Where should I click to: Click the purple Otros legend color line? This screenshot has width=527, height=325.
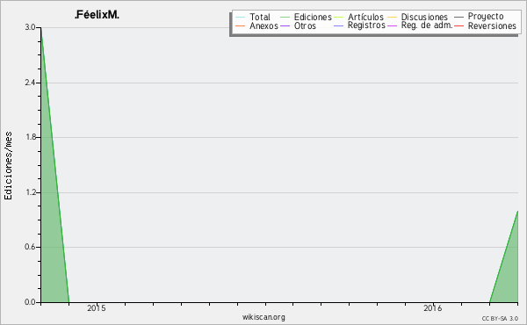285,25
